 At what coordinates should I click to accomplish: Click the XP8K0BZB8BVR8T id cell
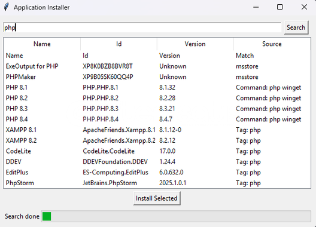click(x=108, y=66)
